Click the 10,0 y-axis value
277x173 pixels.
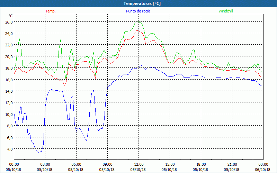coord(9,115)
